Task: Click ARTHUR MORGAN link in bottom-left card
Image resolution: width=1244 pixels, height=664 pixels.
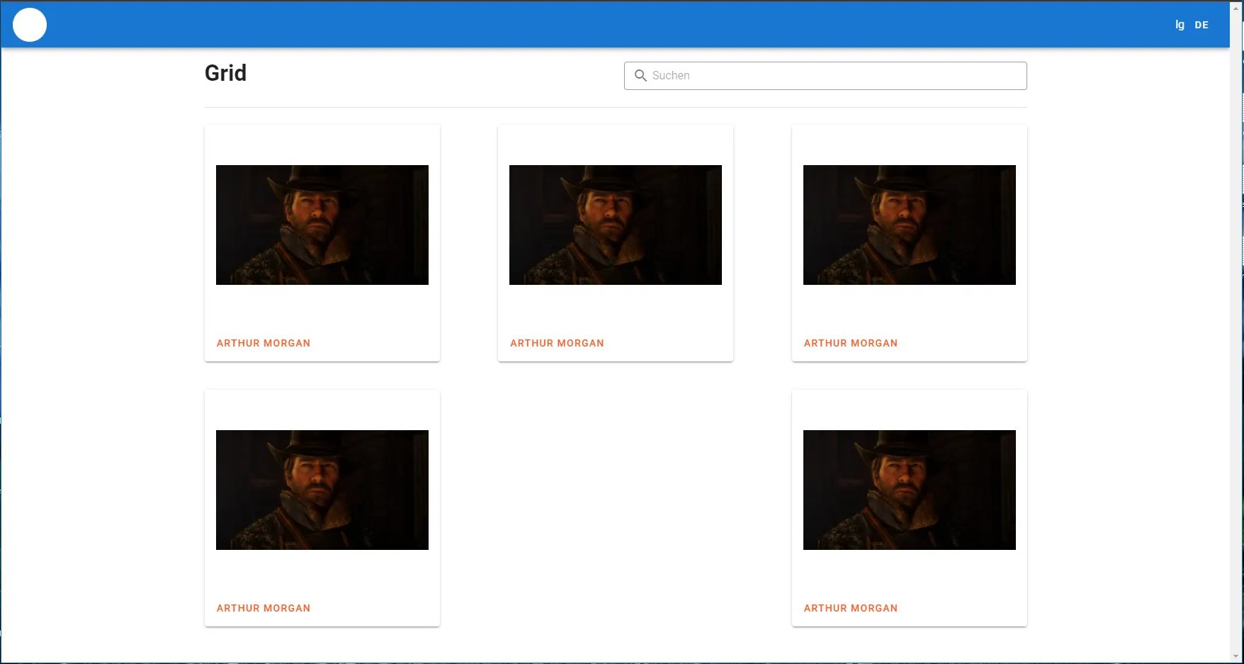Action: [x=264, y=608]
